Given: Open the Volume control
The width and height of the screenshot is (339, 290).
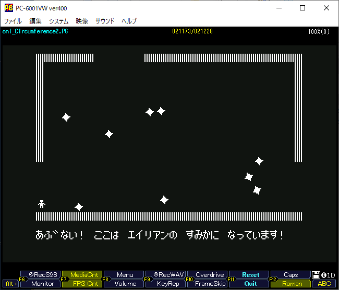Looking at the screenshot, I should point(125,284).
